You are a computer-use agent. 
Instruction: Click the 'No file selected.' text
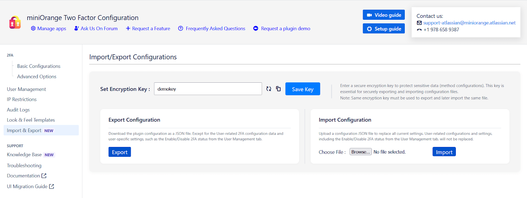[389, 152]
